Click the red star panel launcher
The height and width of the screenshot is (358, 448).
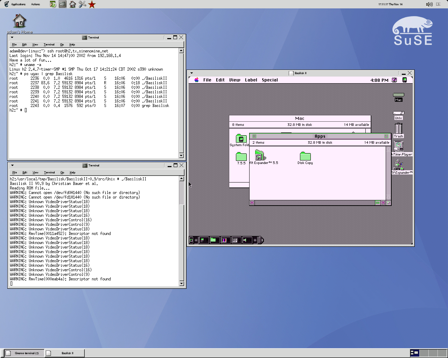92,4
